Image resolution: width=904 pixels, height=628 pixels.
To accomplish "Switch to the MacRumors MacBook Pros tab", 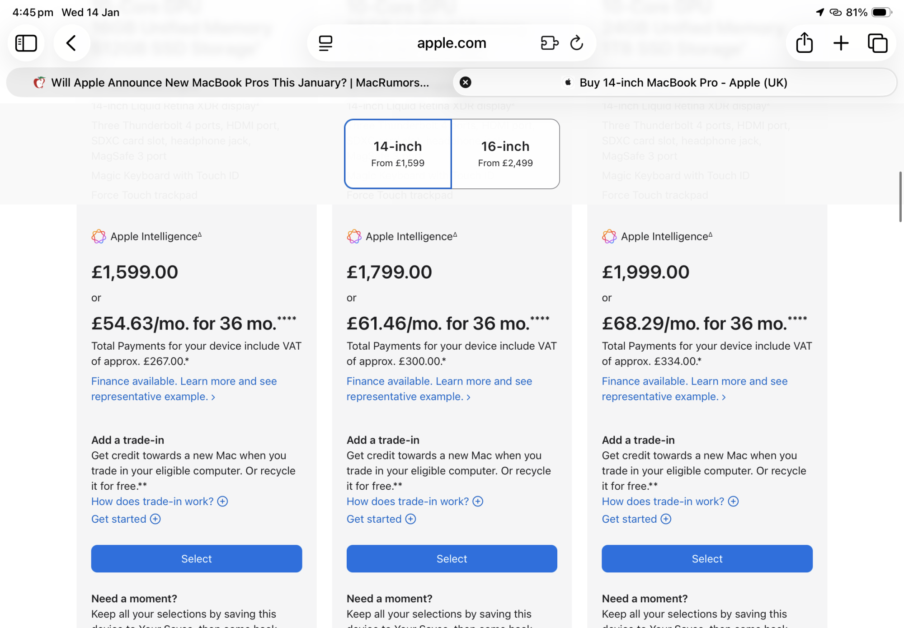I will coord(231,83).
